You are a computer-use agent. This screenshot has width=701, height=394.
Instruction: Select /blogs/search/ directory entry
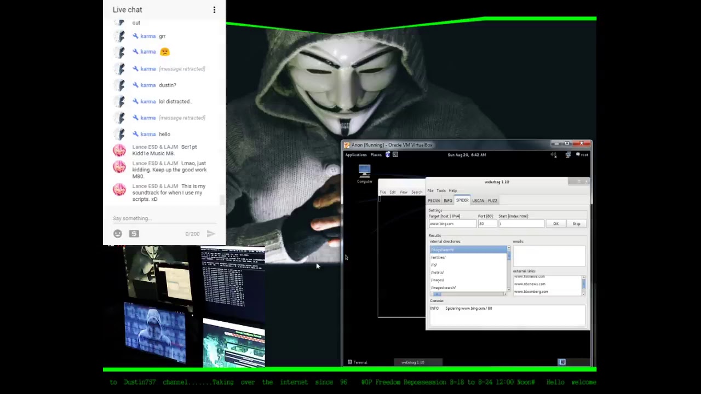[x=468, y=250]
